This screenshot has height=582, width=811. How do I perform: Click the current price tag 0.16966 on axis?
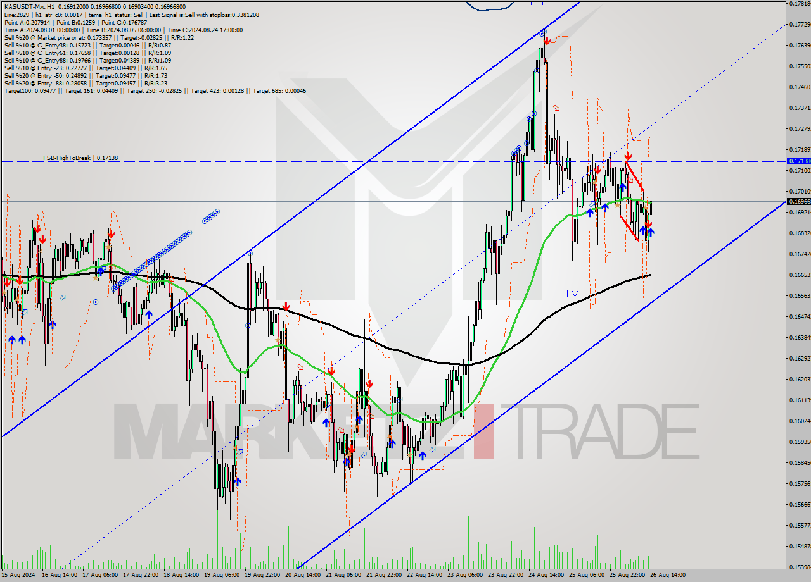pyautogui.click(x=798, y=202)
